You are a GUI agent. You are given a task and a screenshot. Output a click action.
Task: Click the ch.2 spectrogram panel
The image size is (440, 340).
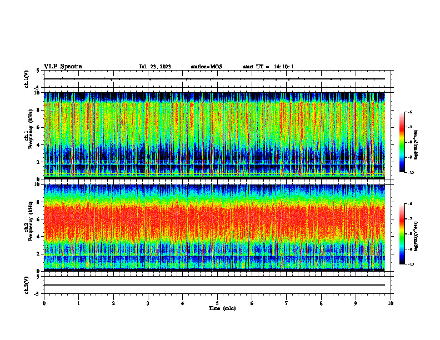coord(214,228)
